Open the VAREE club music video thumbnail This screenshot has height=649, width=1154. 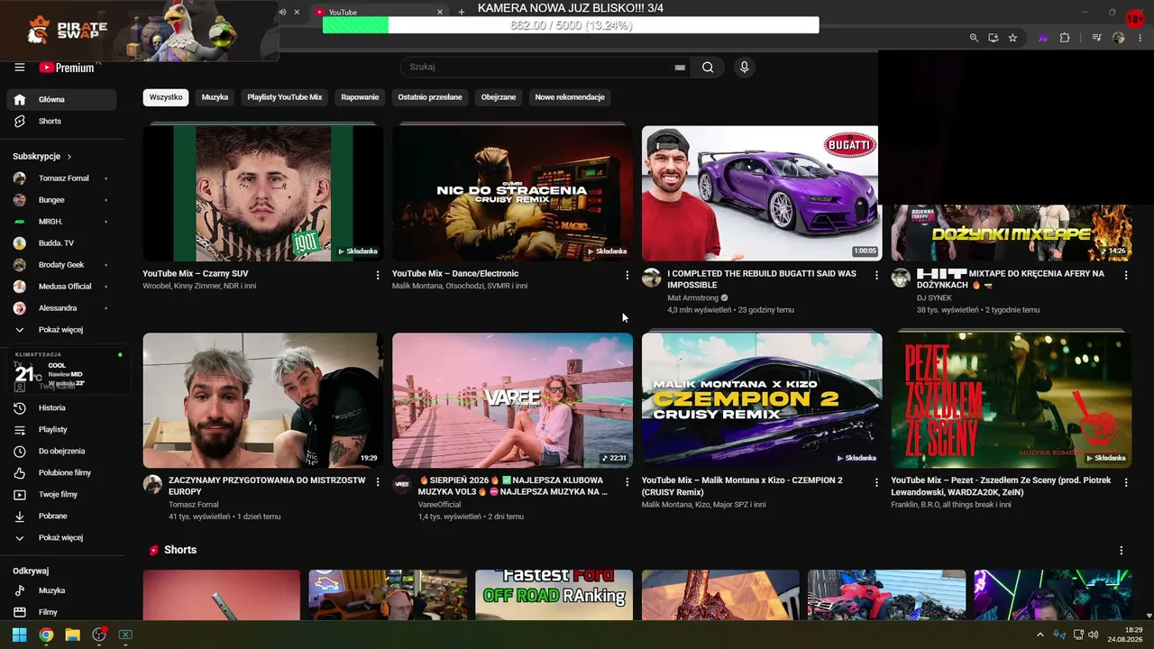[x=512, y=400]
